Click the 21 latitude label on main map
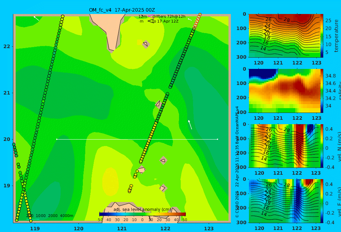Screen dimensions: 341x232 coord(7,93)
